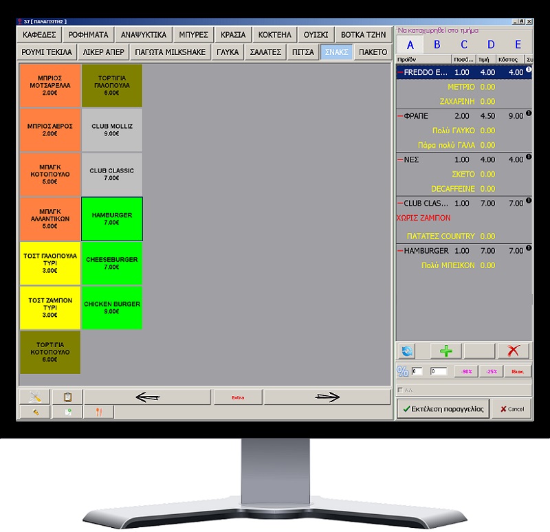Switch to the ΚΑΦΕΔΕΣ category tab
Screen dimensions: 550x532
coord(38,34)
